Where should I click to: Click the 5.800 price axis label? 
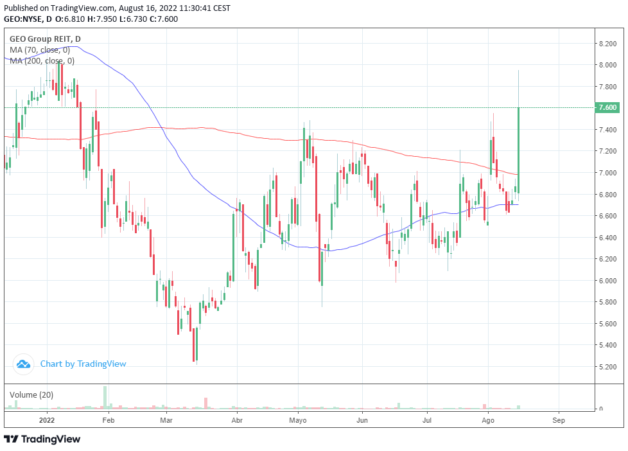[607, 302]
